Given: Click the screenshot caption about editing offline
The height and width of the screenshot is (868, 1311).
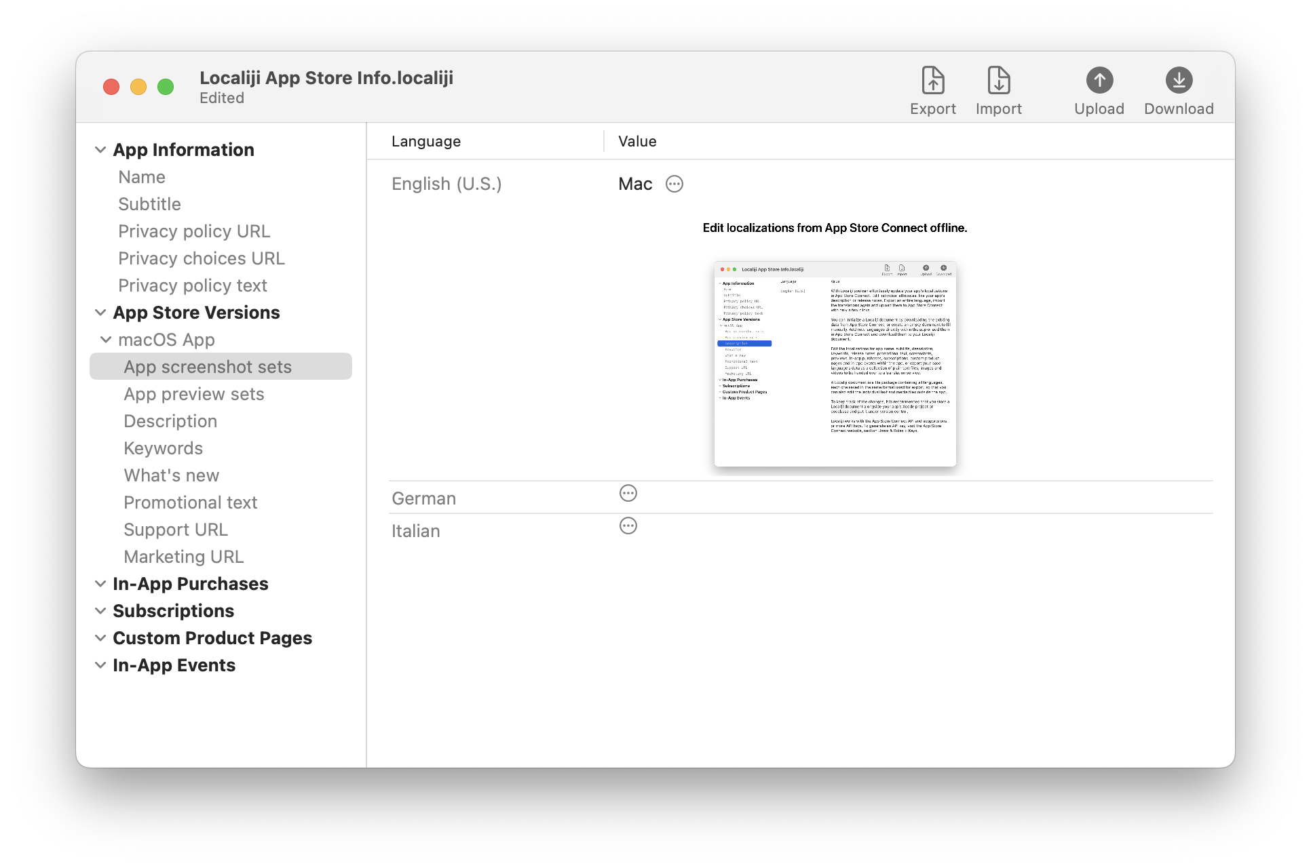Looking at the screenshot, I should [x=835, y=228].
